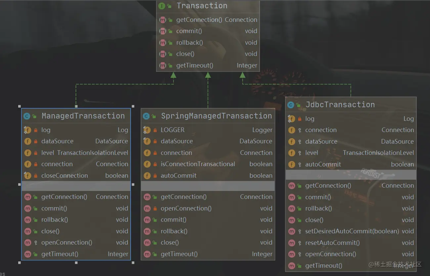This screenshot has height=276, width=430.
Task: Click the method icon of getTimeout() in Transaction
Action: click(162, 66)
